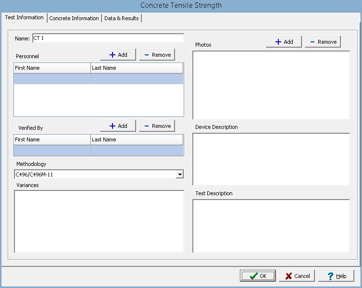The image size is (362, 288).
Task: Click the Name text field
Action: coord(108,38)
